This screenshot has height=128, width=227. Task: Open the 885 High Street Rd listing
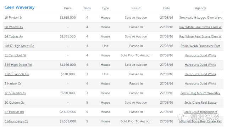click(18, 65)
